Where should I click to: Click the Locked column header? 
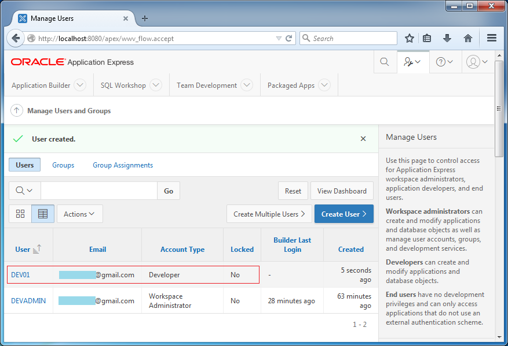[242, 250]
